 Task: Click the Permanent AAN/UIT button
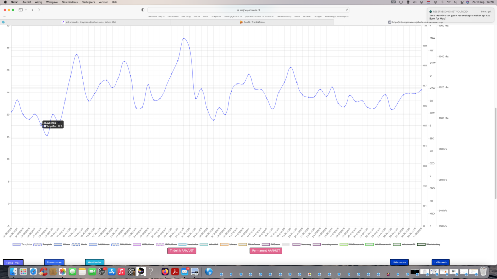point(266,250)
